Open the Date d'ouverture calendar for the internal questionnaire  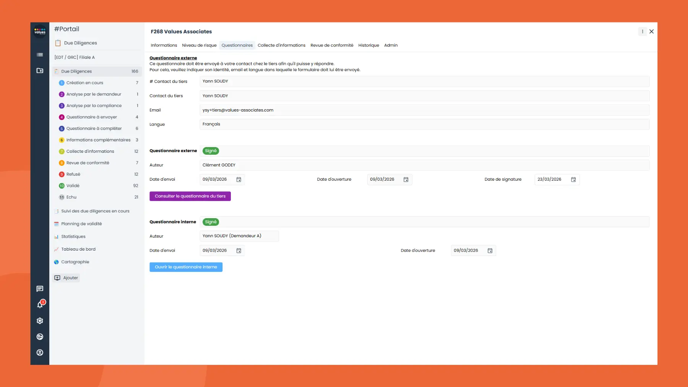pos(490,250)
